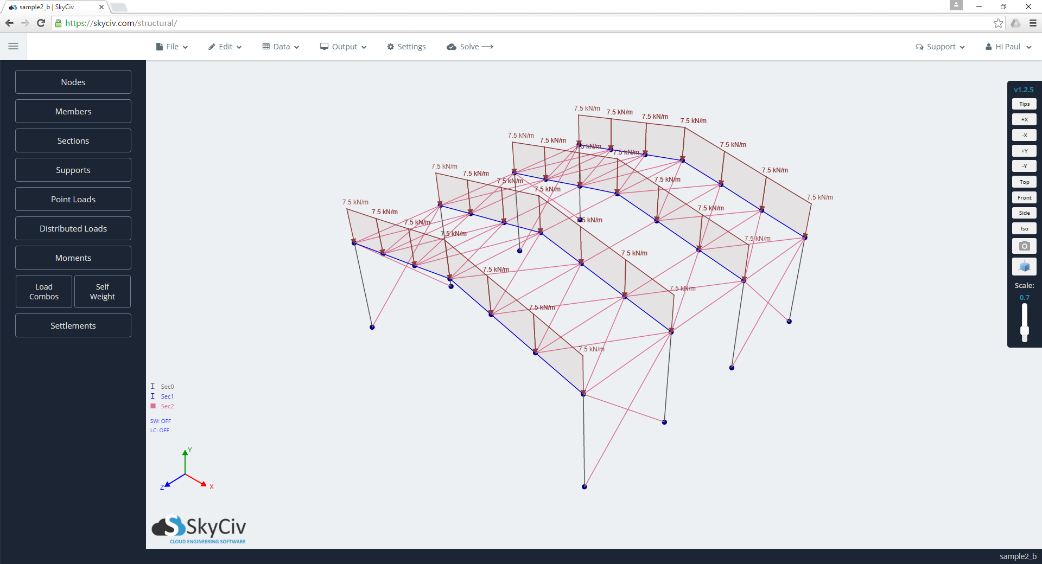Screen dimensions: 1042x564
Task: Click the Solve button
Action: (469, 47)
